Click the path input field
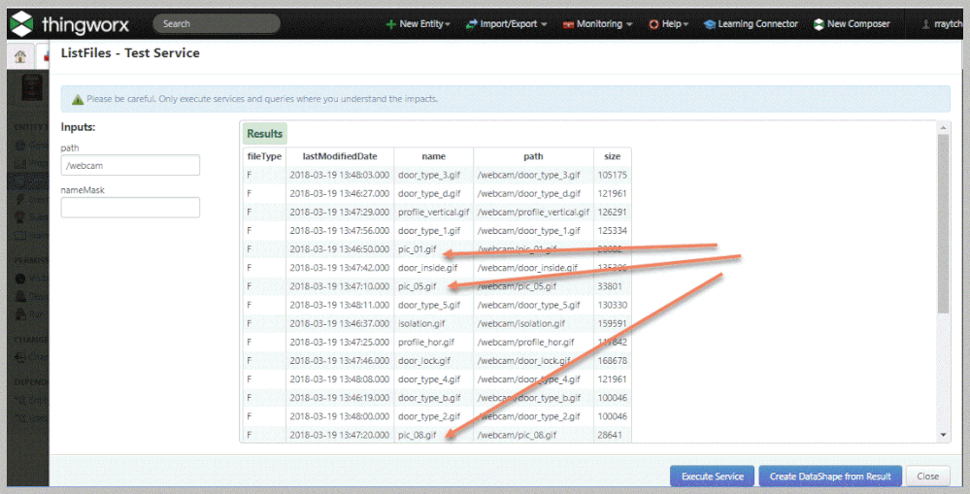The width and height of the screenshot is (970, 494). [x=130, y=165]
